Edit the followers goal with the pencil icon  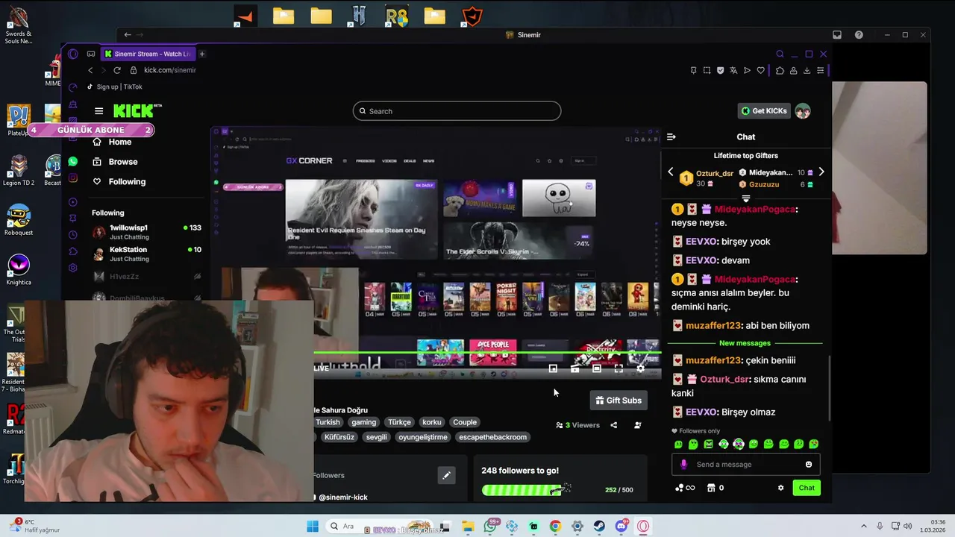tap(446, 475)
